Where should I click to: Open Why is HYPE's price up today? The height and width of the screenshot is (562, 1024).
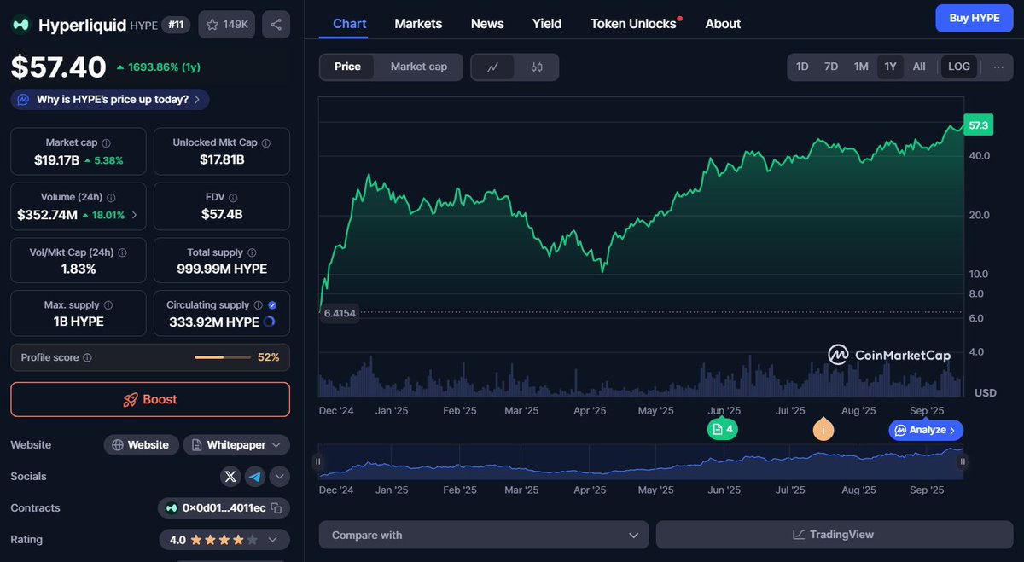coord(110,100)
